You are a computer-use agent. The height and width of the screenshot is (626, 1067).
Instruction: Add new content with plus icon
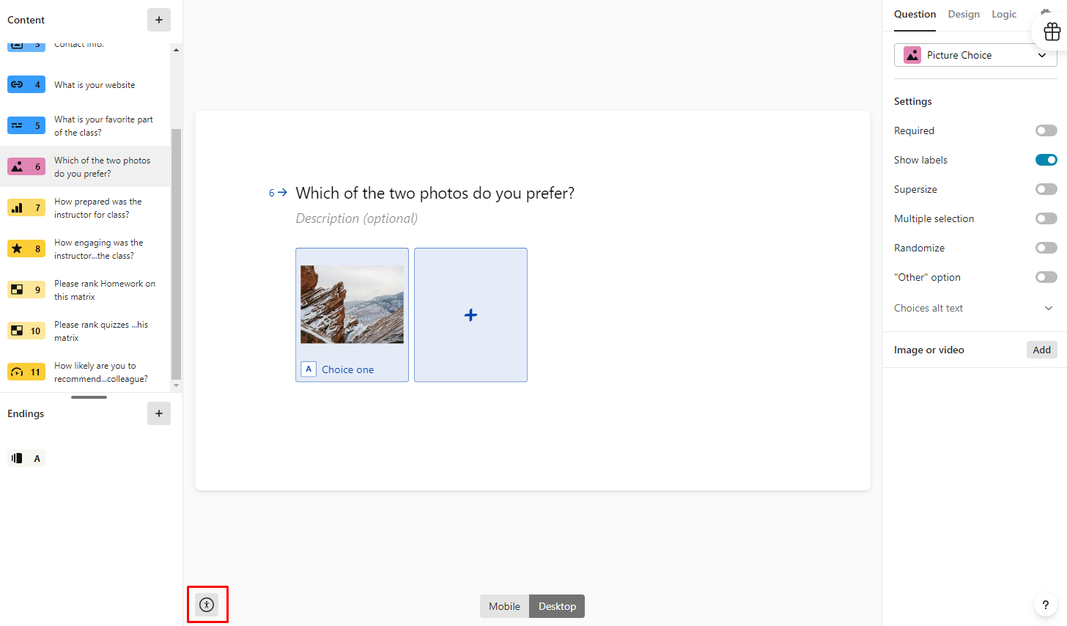(x=159, y=20)
